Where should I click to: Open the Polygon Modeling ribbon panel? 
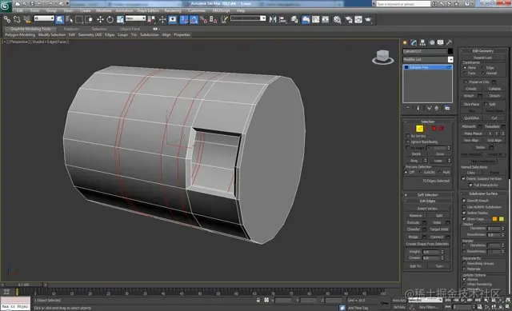tap(20, 34)
